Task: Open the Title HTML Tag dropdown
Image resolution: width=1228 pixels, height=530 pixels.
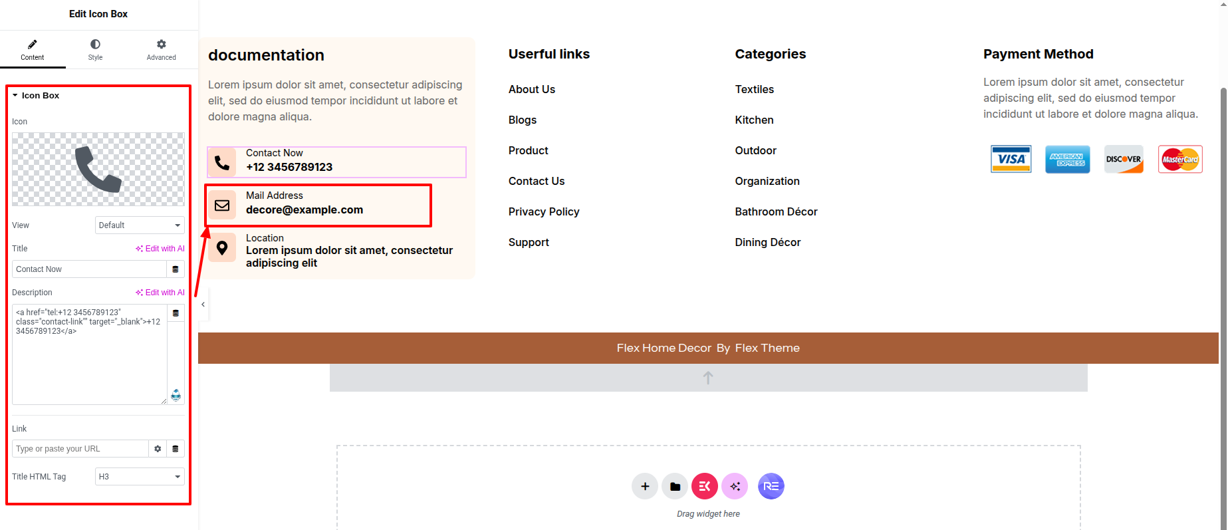Action: 140,477
